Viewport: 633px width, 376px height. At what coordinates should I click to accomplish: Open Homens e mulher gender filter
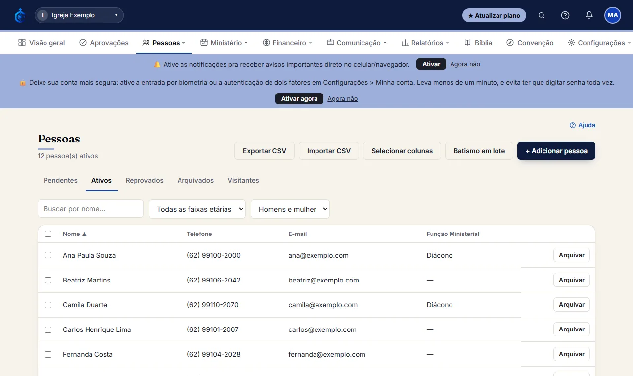click(x=290, y=209)
